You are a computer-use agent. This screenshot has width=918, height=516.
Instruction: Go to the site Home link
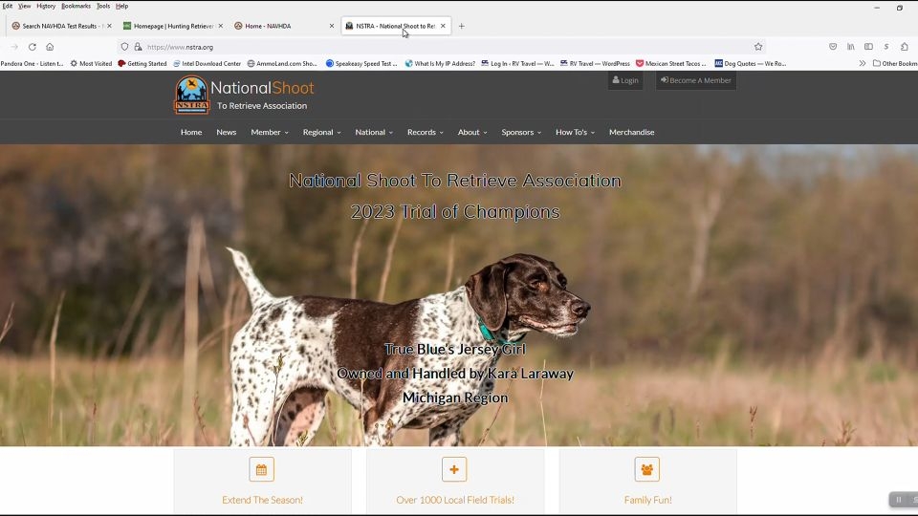[x=191, y=132]
